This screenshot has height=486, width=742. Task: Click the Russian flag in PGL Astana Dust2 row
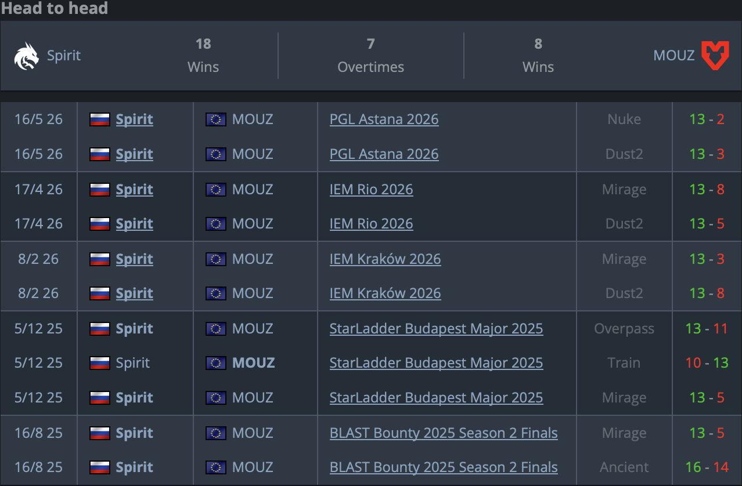pos(100,154)
